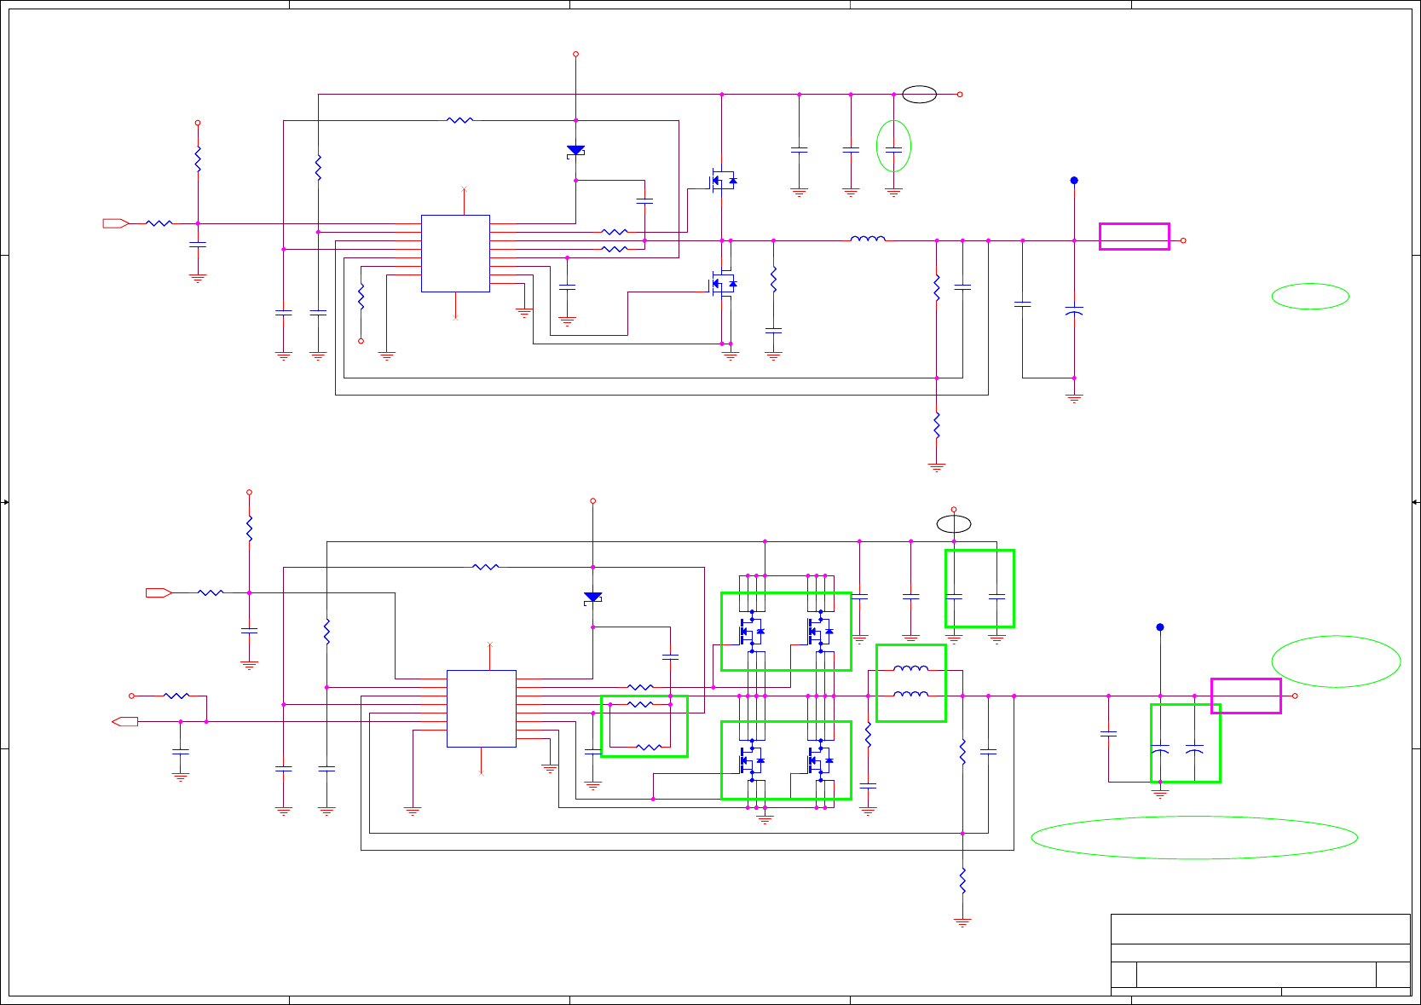Click the title block of the schematic sheet
This screenshot has height=1005, width=1421.
(x=1260, y=954)
